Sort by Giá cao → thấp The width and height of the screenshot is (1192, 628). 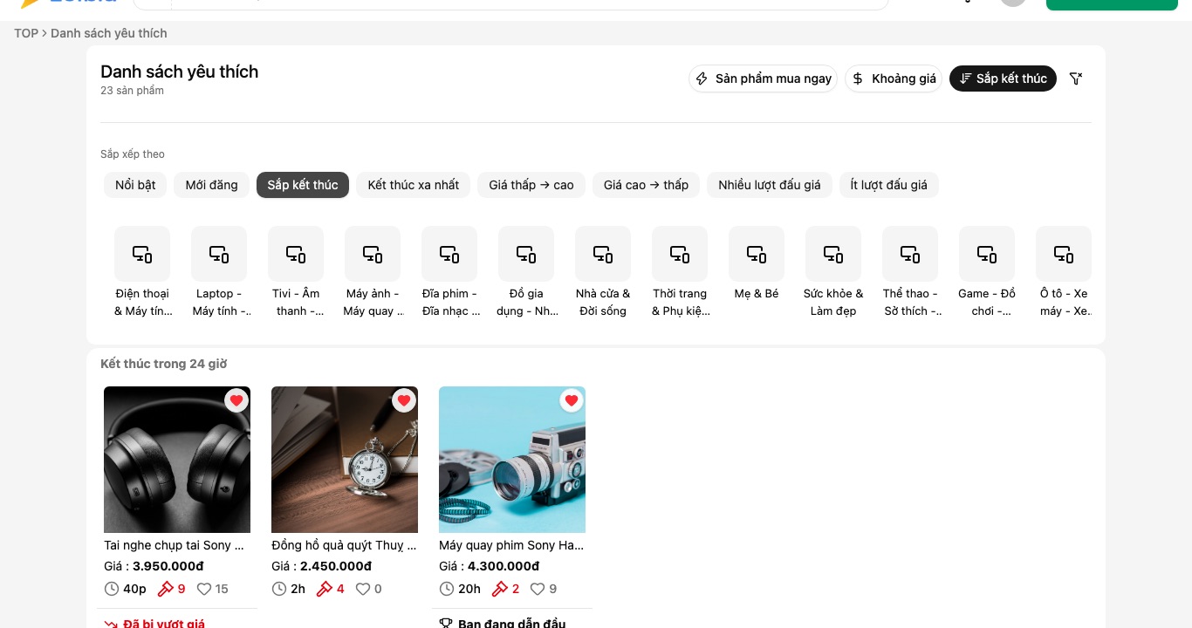point(646,185)
